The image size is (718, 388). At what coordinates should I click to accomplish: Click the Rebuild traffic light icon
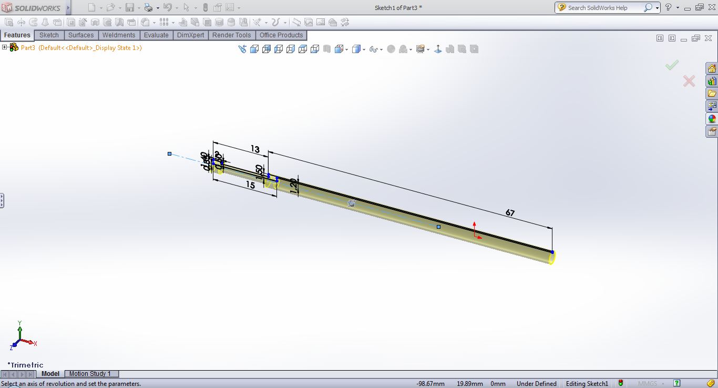(x=621, y=384)
